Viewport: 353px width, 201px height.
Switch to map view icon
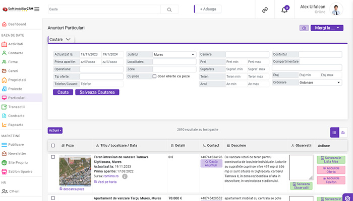pos(343,133)
